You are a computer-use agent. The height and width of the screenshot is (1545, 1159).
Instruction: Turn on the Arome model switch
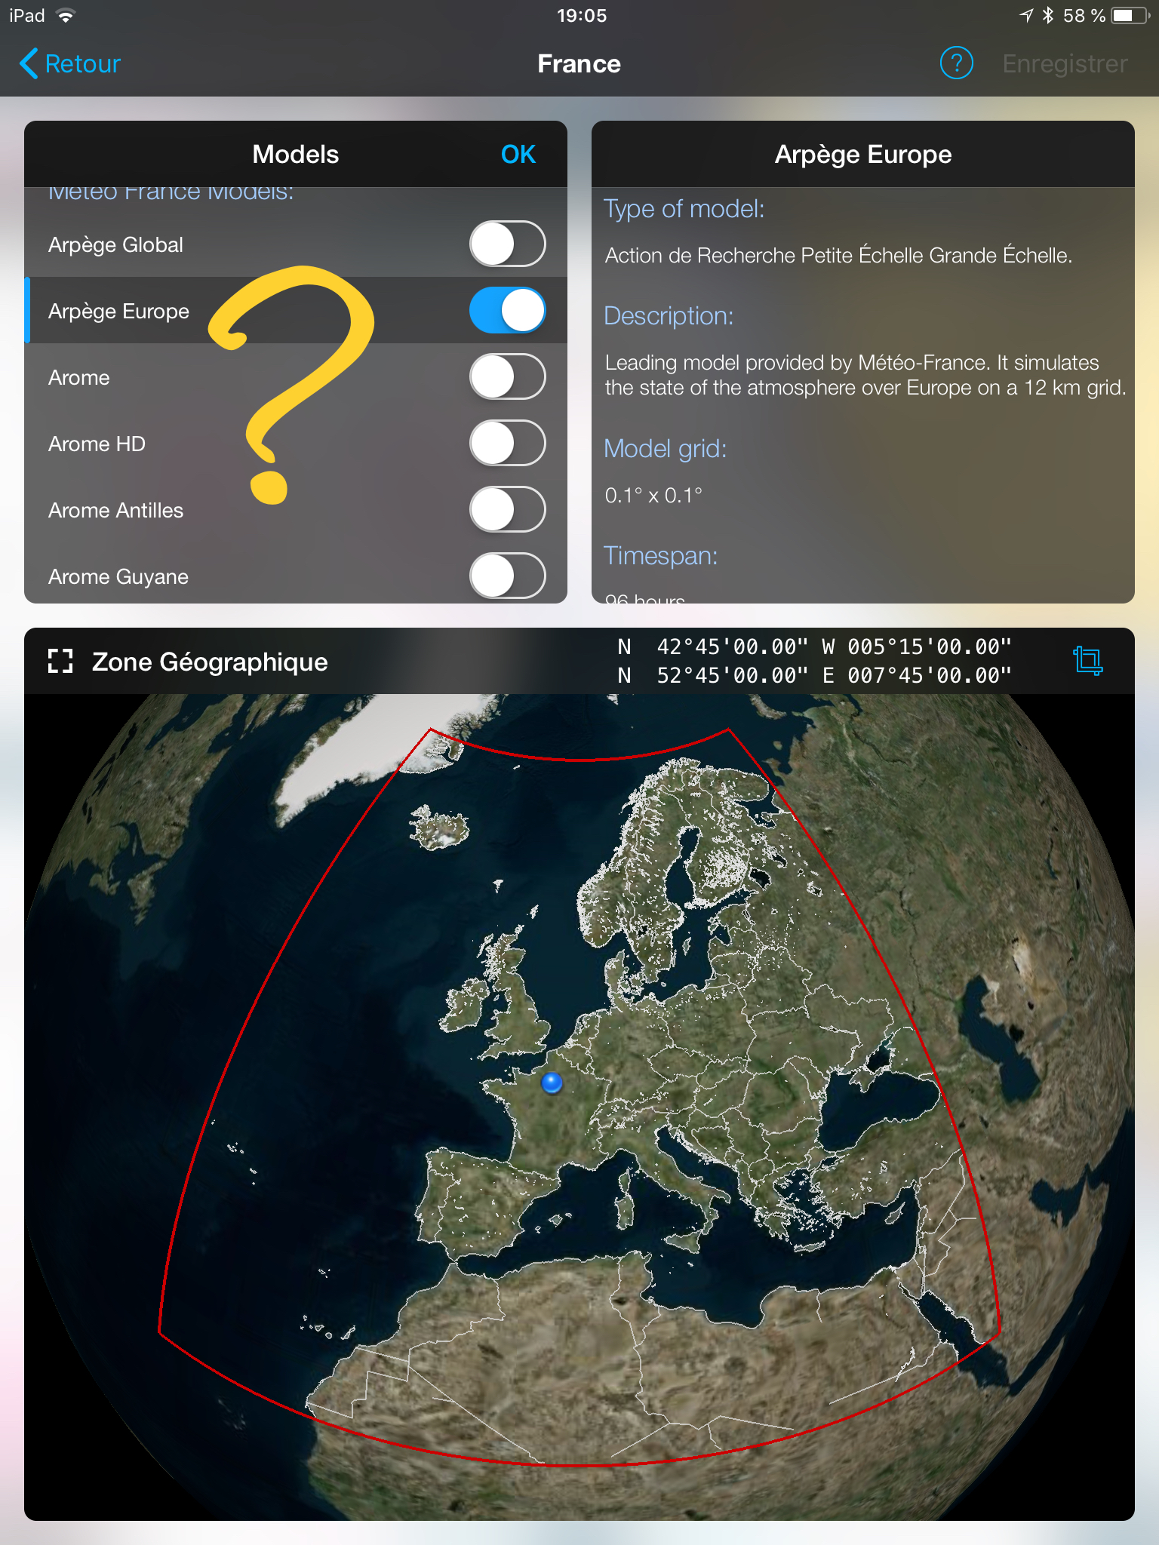(x=507, y=376)
